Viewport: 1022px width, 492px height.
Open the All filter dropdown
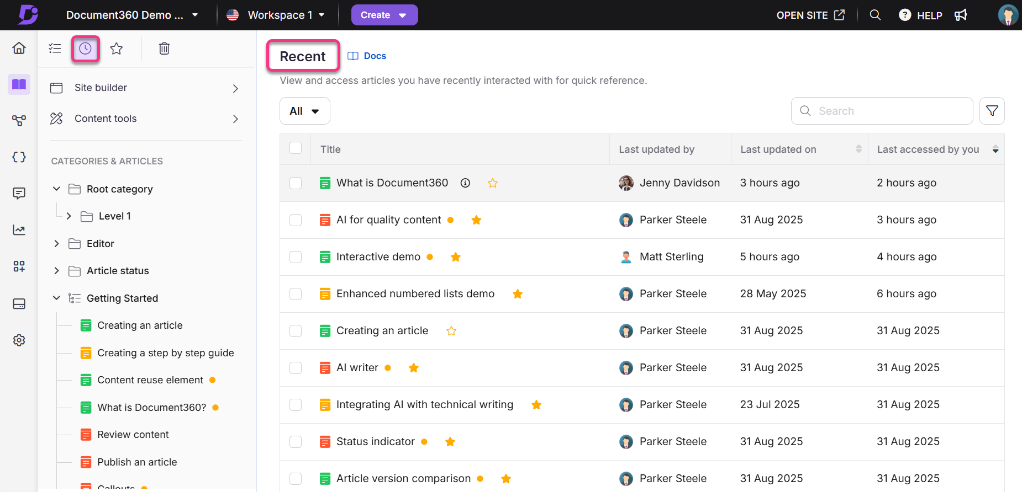pyautogui.click(x=305, y=111)
